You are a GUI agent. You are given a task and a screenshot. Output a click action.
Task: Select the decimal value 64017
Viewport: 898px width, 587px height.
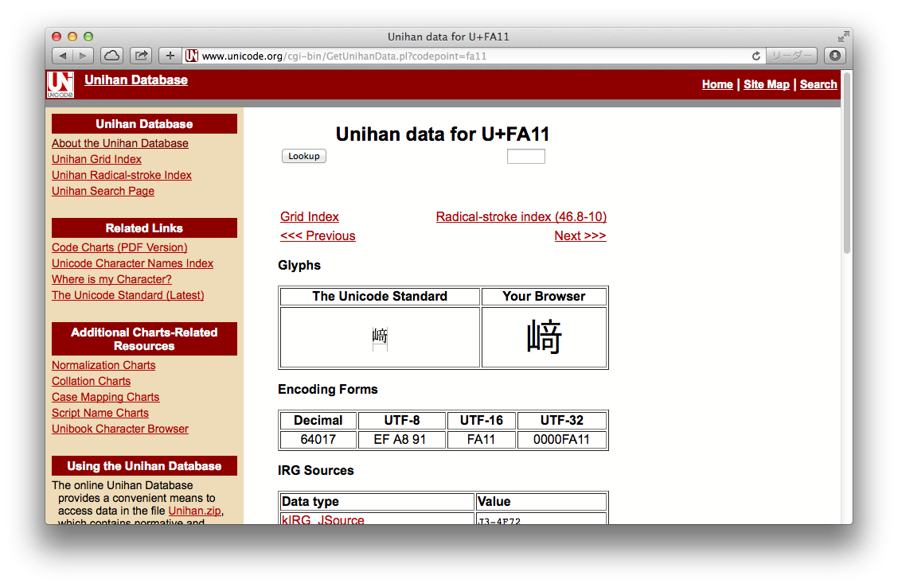(318, 439)
